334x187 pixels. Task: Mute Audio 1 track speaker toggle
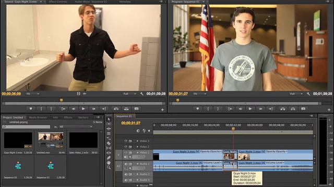[126, 164]
